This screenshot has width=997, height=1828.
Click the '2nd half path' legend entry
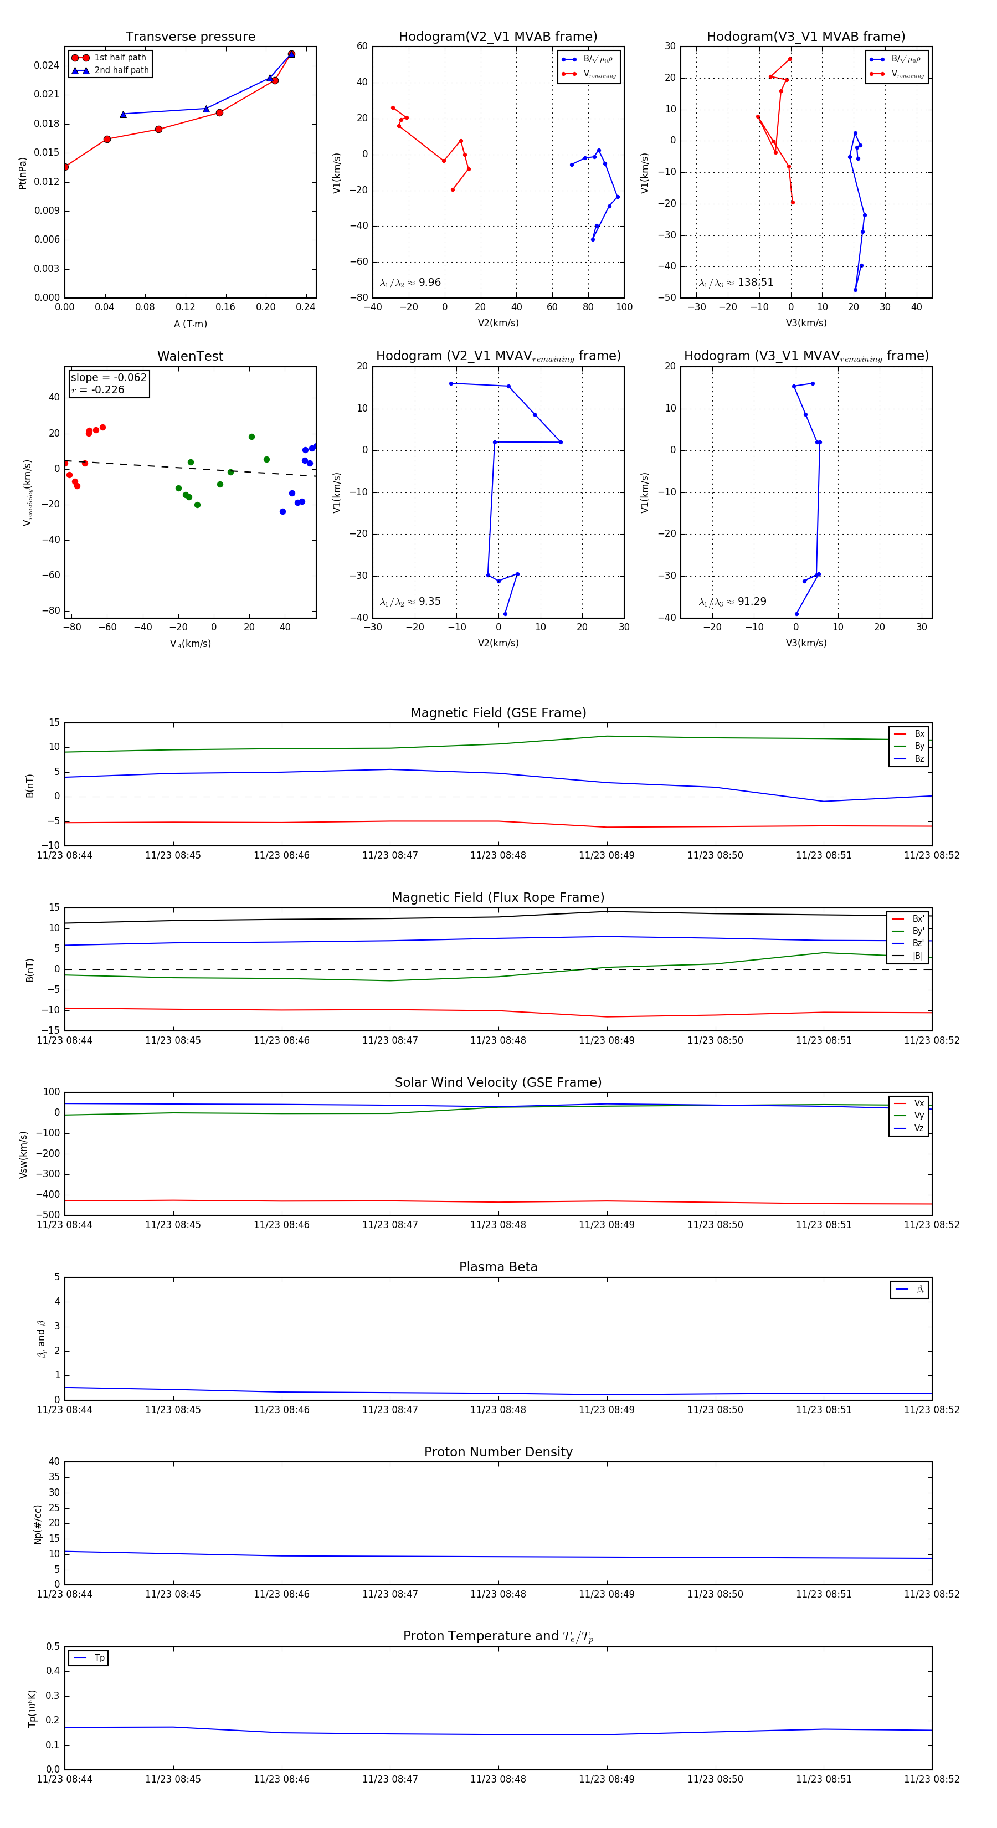110,70
